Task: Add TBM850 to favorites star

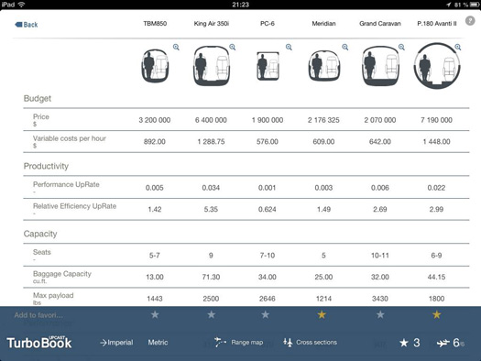Action: [155, 314]
